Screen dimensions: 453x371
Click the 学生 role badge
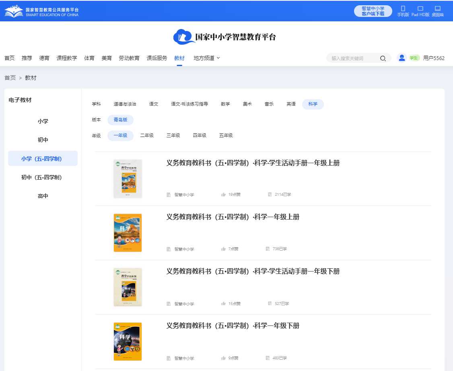point(414,58)
